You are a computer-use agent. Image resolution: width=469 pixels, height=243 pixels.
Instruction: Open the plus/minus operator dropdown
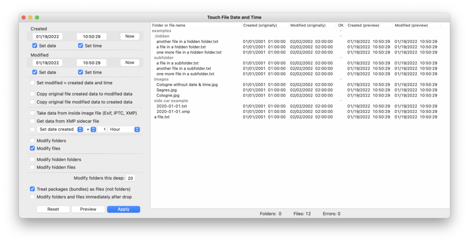(x=91, y=129)
